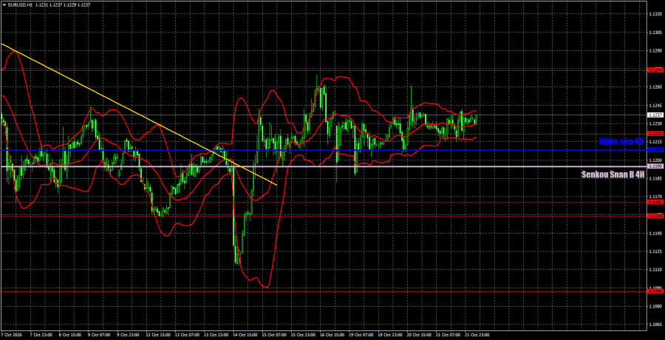Click the 20 Oct 15:00 time label
Screen dimensions: 665x340
click(x=420, y=335)
